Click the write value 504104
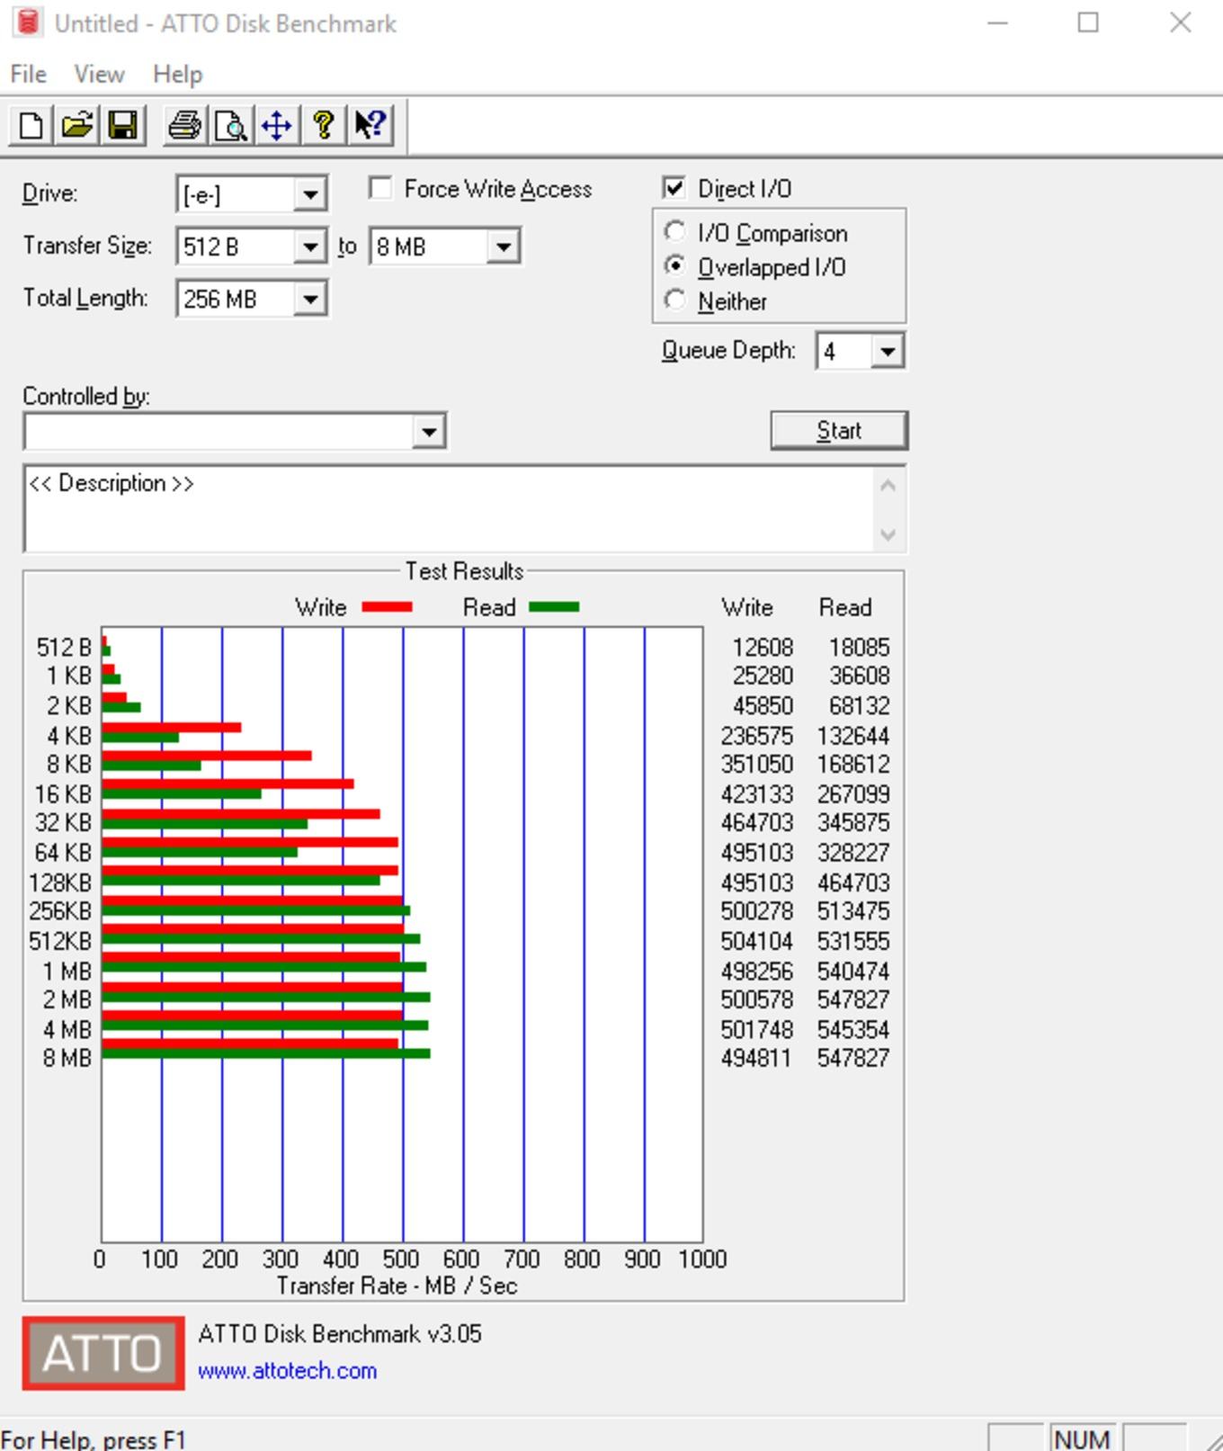The image size is (1223, 1451). point(757,941)
